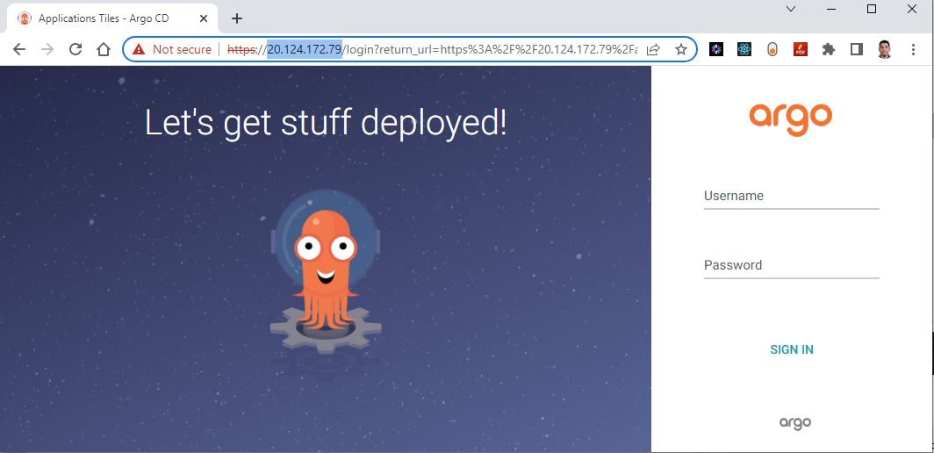Open the Chrome profile avatar
Image resolution: width=934 pixels, height=453 pixels.
click(x=885, y=49)
